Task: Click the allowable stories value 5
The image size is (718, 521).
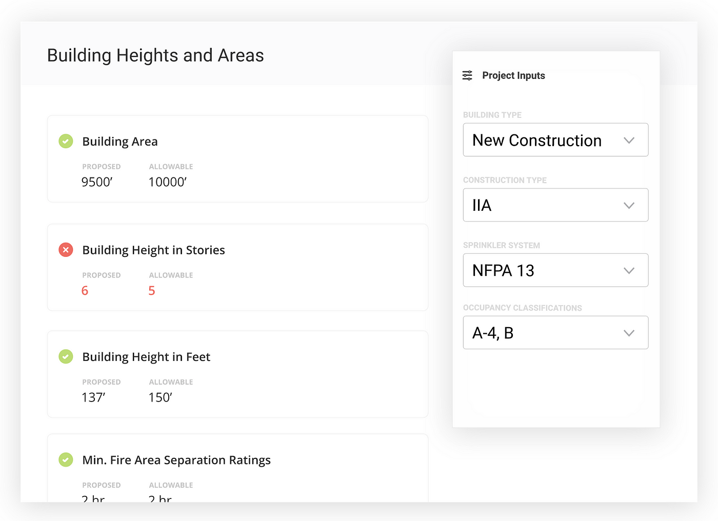Action: (x=152, y=291)
